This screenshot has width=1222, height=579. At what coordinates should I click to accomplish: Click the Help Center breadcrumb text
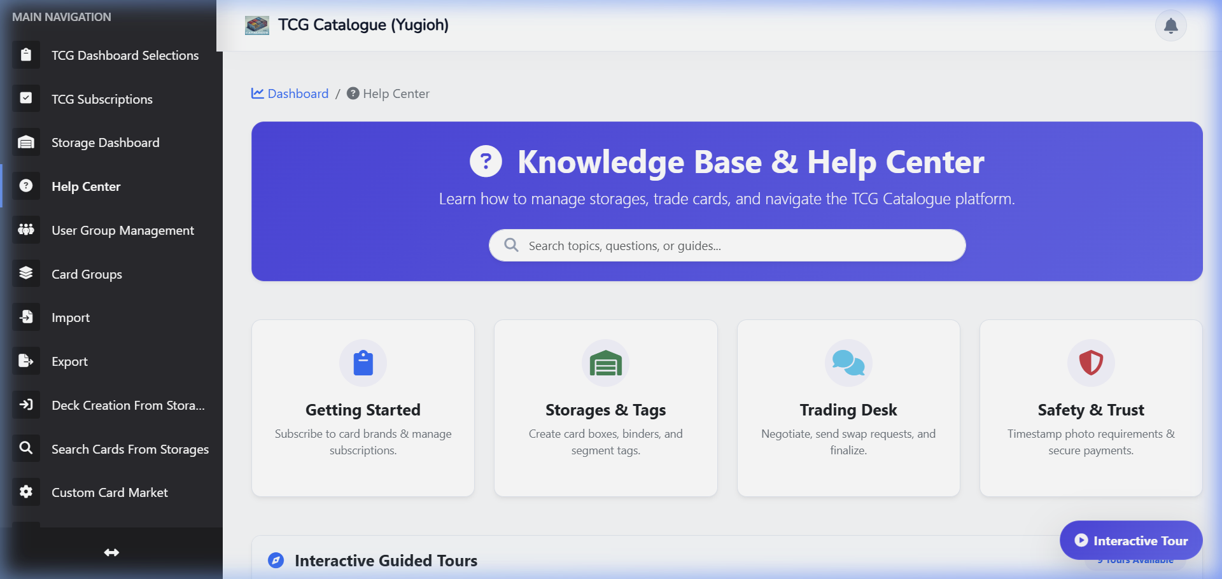point(396,94)
